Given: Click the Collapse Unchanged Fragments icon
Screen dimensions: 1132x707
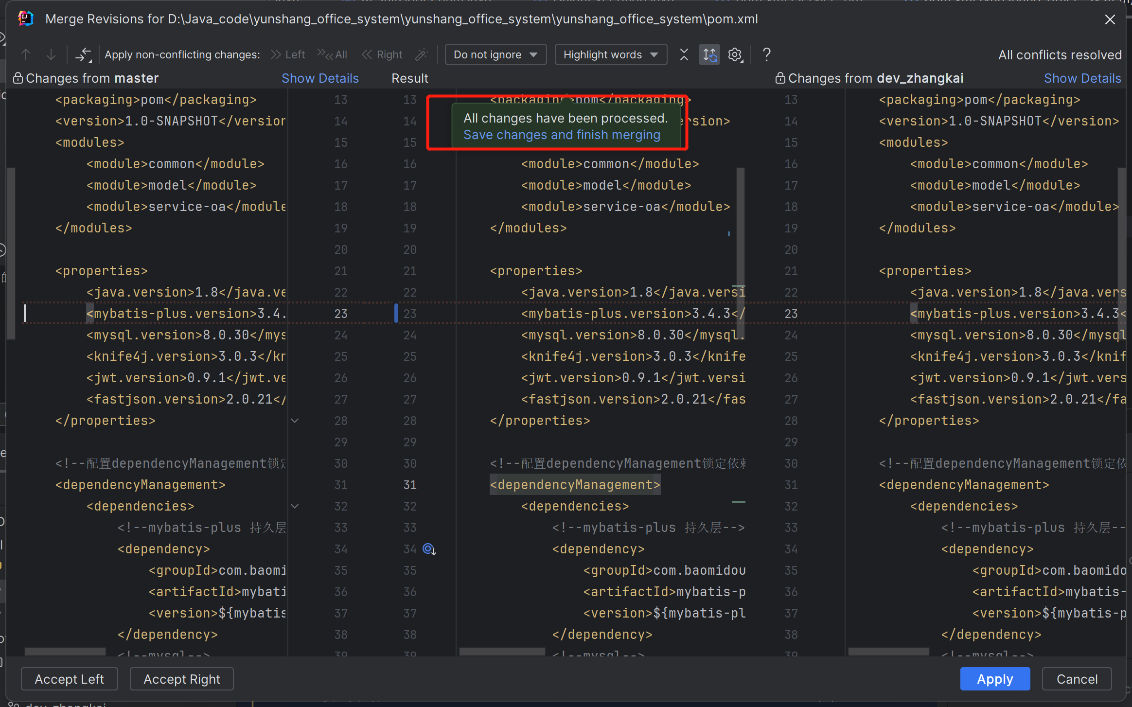Looking at the screenshot, I should pos(684,54).
